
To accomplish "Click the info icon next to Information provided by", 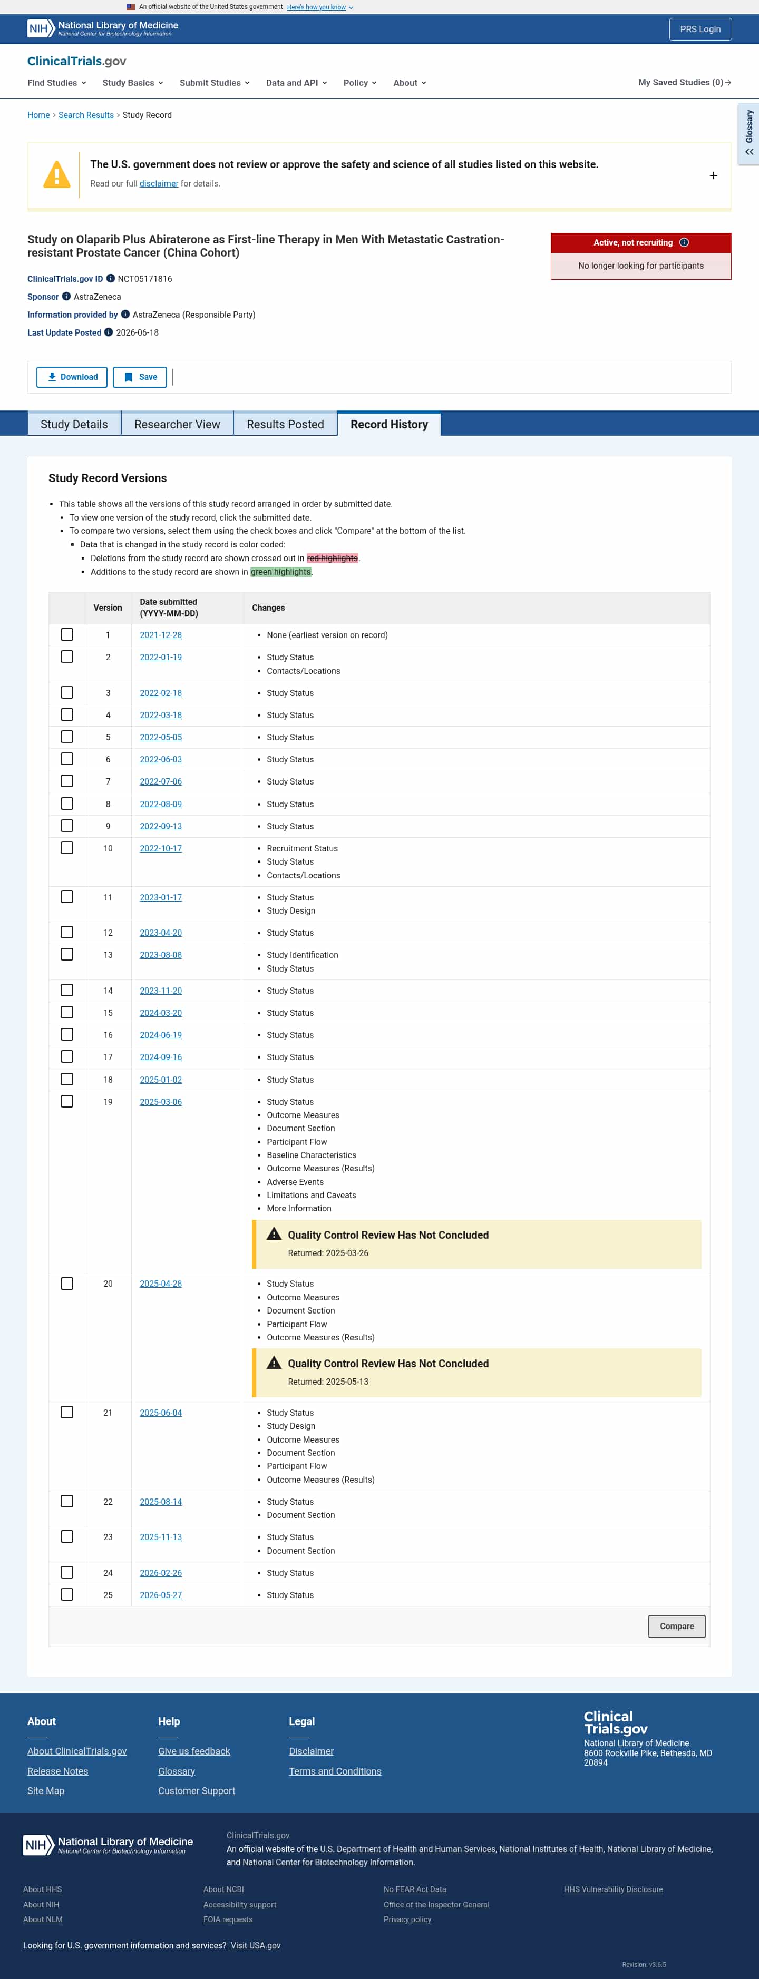I will pos(125,314).
